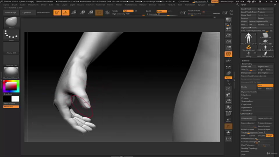
Task: Toggle the Floor grid button
Action: pos(228,61)
